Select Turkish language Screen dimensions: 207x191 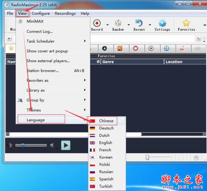[107, 186]
